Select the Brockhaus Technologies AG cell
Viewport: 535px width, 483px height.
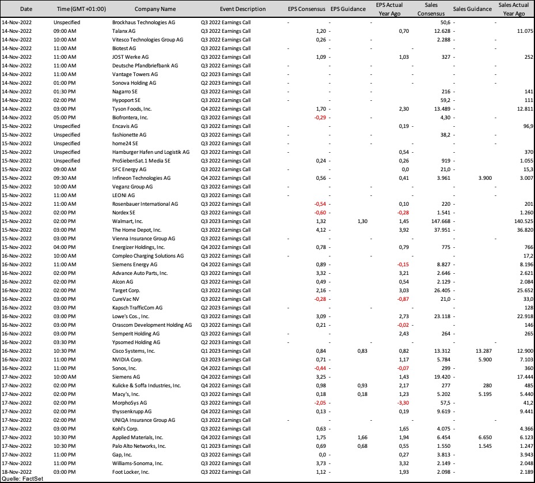[x=143, y=22]
